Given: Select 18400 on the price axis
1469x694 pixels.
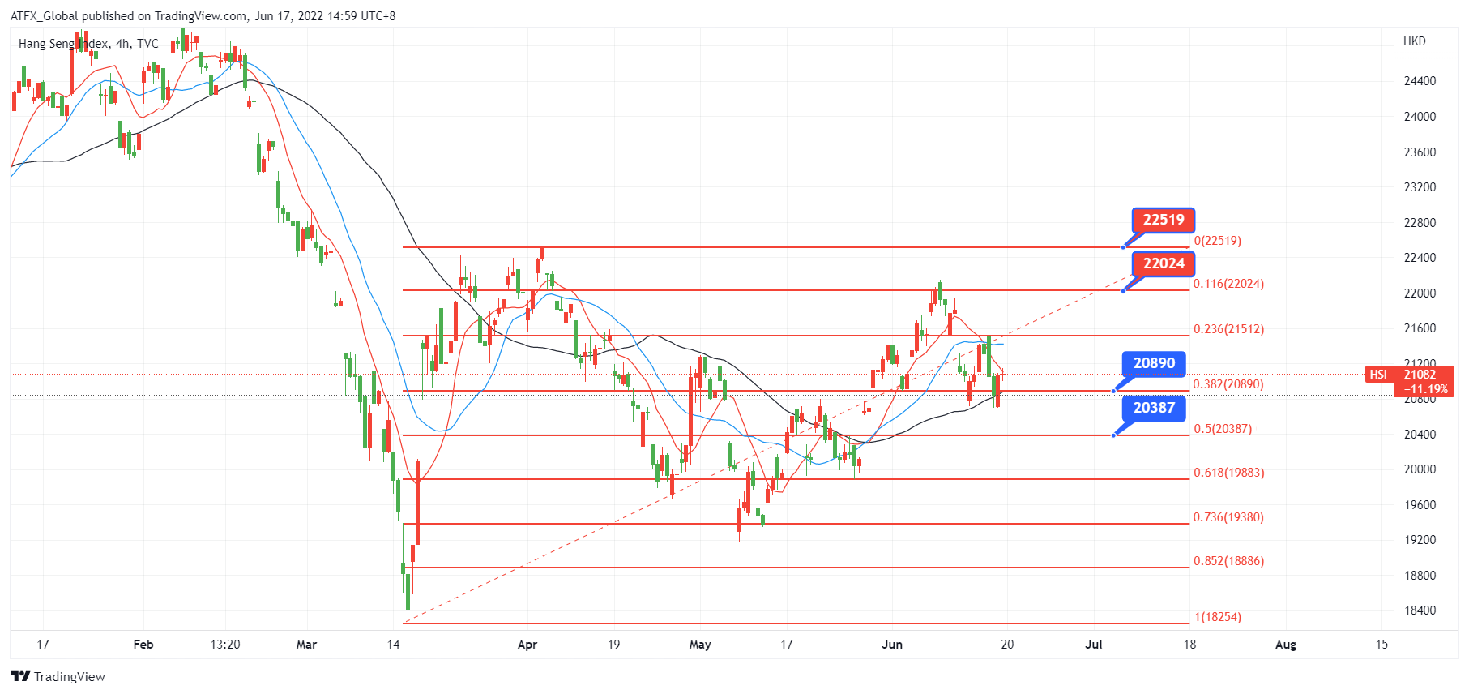Looking at the screenshot, I should [x=1420, y=610].
